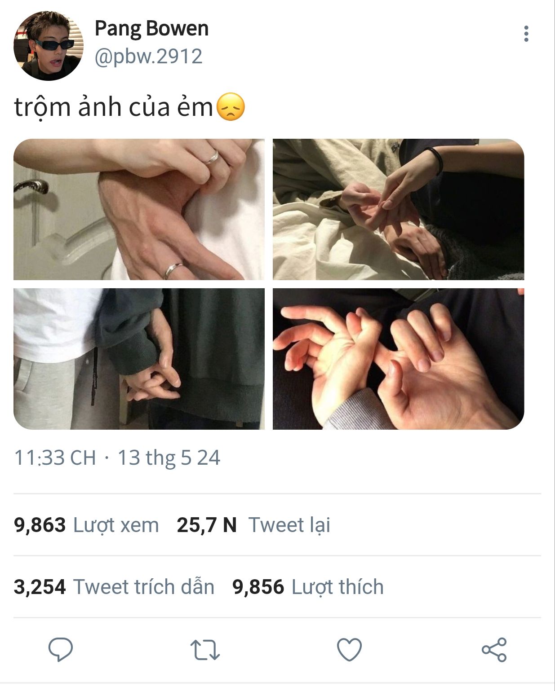Tap the retweet arrows icon
The width and height of the screenshot is (555, 691).
205,650
